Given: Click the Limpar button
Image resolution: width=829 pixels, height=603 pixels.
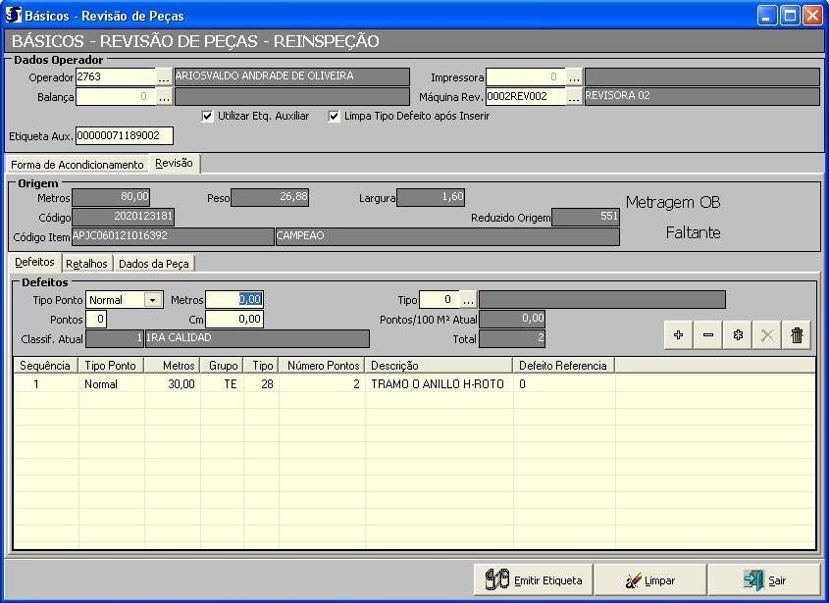Looking at the screenshot, I should click(649, 580).
